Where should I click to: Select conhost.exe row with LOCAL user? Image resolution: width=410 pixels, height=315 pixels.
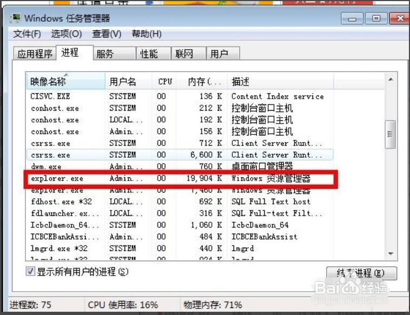(x=180, y=120)
